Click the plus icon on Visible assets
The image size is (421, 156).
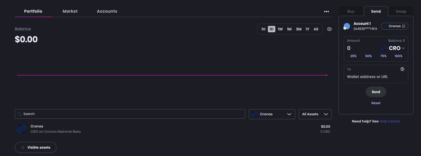[23, 148]
